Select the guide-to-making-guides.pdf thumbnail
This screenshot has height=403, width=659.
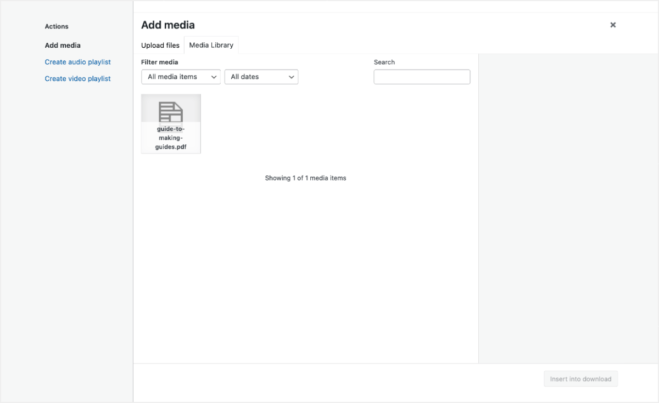[171, 123]
